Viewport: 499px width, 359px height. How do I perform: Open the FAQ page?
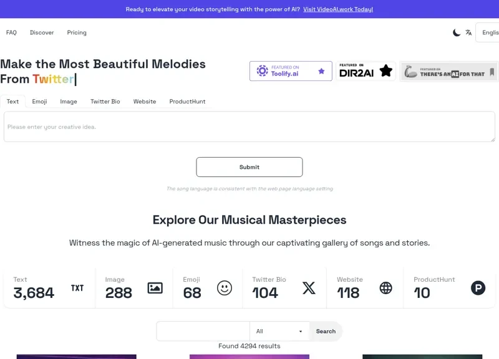click(x=11, y=32)
